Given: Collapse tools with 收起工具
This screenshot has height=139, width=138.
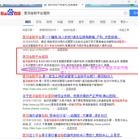Looking at the screenshot, I should coord(123,30).
